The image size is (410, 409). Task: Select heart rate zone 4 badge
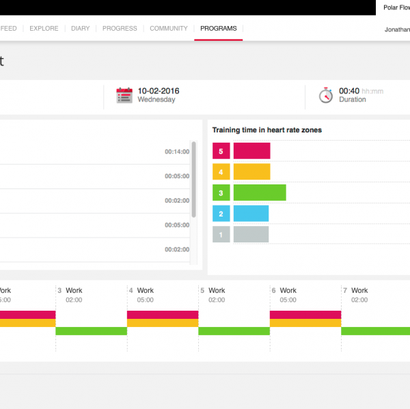(221, 171)
